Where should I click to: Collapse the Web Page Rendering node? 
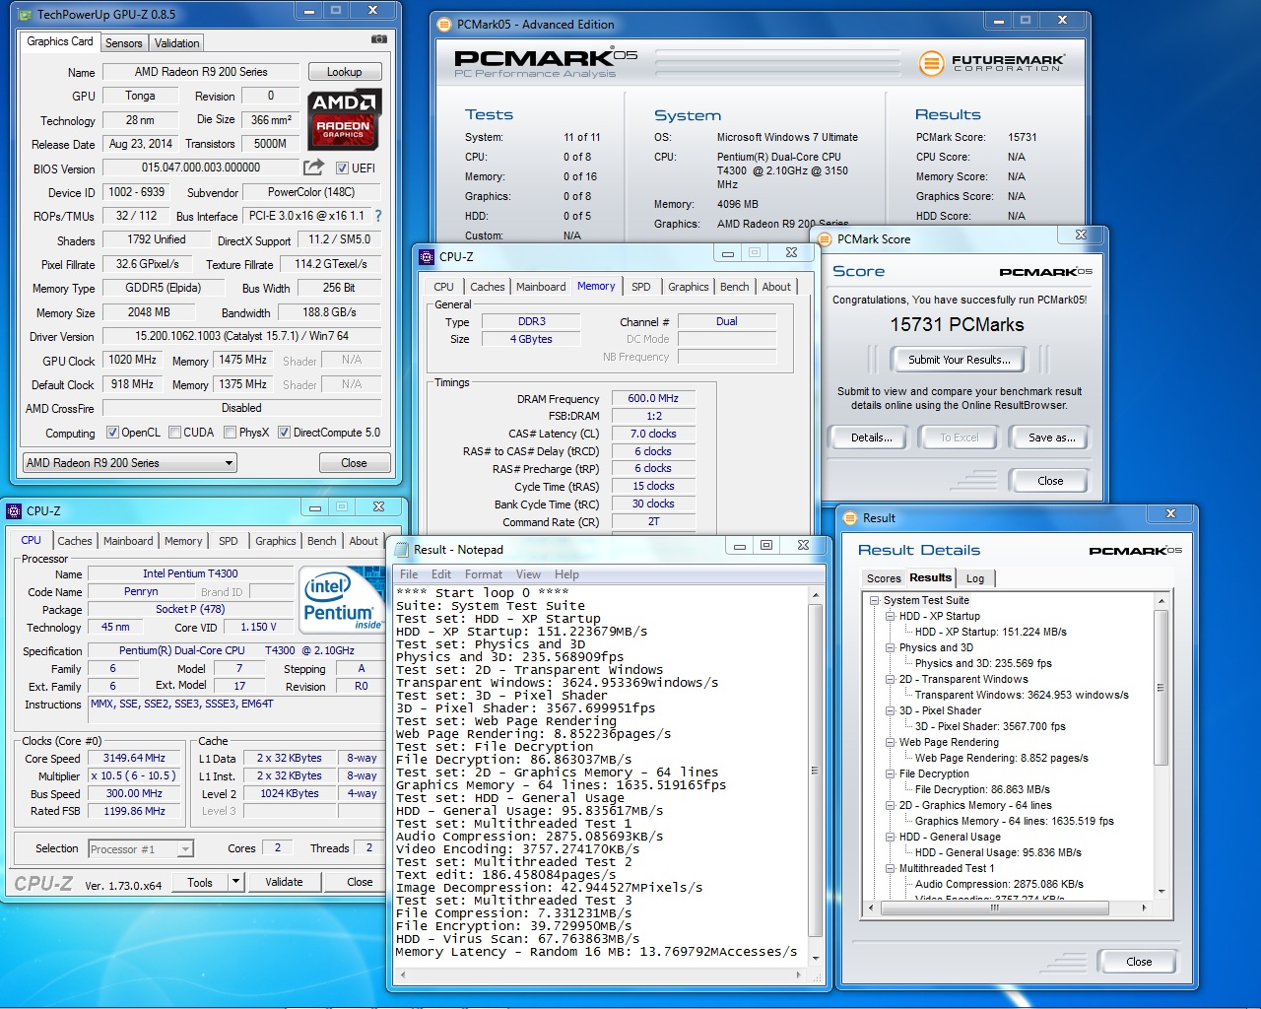(891, 742)
